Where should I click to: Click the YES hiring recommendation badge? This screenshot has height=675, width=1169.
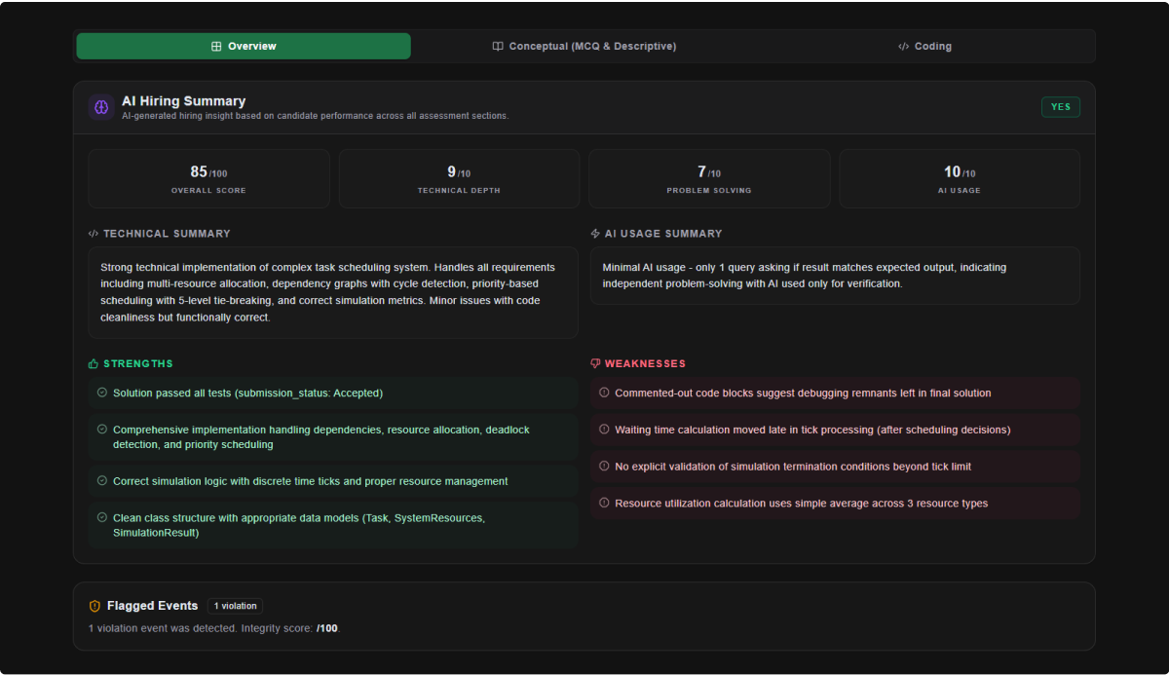pos(1060,107)
